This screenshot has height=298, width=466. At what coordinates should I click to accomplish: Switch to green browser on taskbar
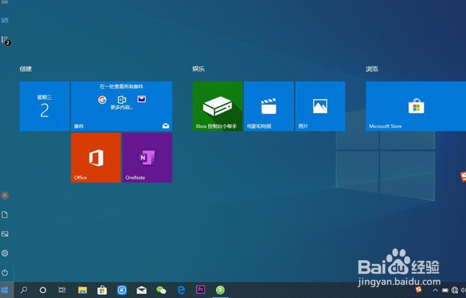tap(220, 290)
